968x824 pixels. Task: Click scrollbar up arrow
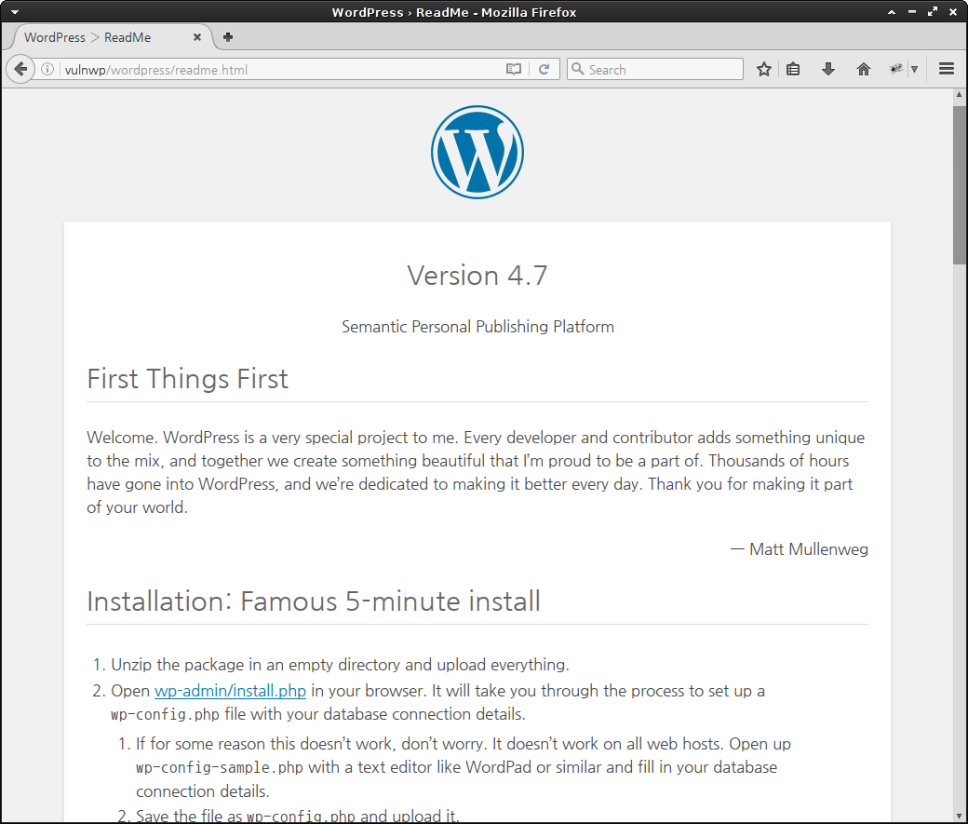pyautogui.click(x=960, y=95)
